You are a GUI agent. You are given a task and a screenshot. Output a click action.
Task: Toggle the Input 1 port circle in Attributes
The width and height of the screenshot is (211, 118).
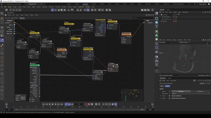[x=169, y=96]
